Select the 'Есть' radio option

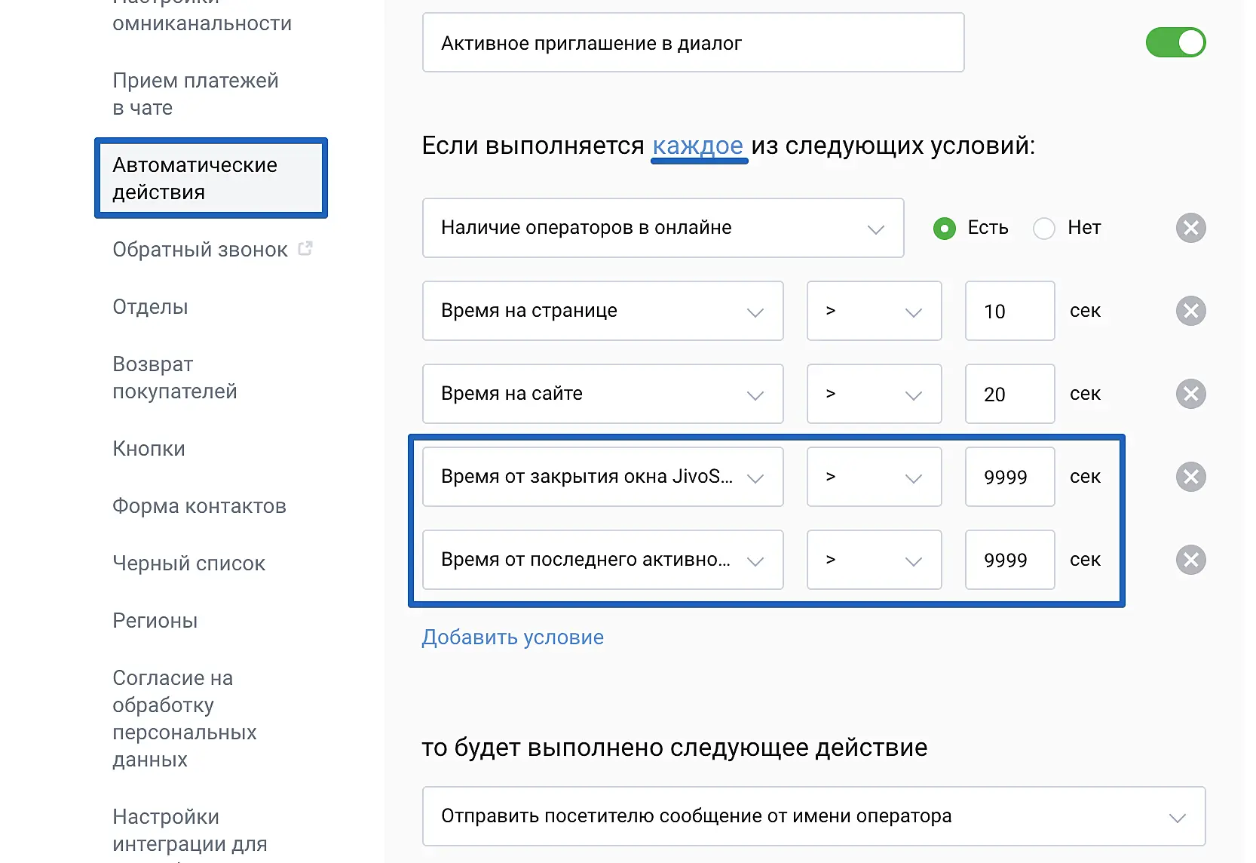coord(945,228)
